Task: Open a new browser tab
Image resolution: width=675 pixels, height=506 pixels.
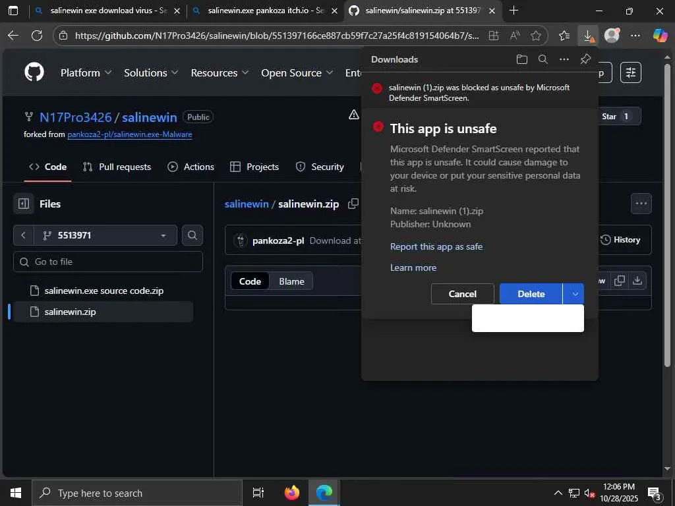Action: 514,11
